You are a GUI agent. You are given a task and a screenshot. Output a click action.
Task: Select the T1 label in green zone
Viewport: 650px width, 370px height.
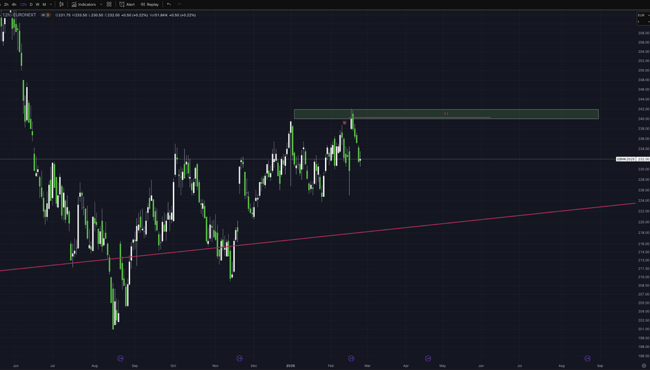coord(446,114)
